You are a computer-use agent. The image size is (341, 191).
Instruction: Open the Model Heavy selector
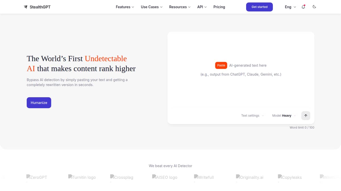[x=284, y=116]
